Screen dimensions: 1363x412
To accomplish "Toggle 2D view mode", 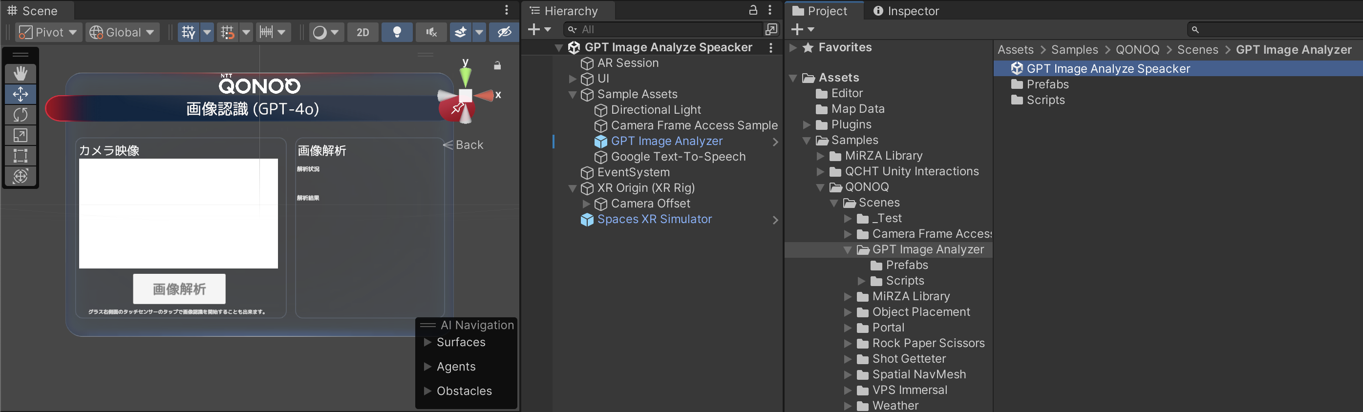I will 362,32.
